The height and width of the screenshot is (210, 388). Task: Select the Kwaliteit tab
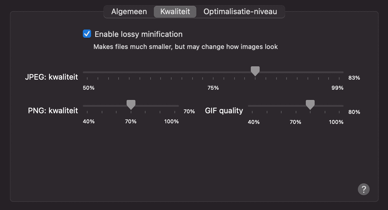tap(175, 12)
